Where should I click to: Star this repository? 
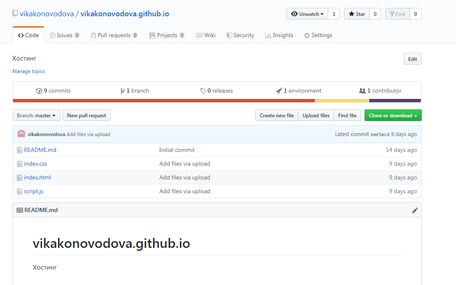pyautogui.click(x=357, y=14)
